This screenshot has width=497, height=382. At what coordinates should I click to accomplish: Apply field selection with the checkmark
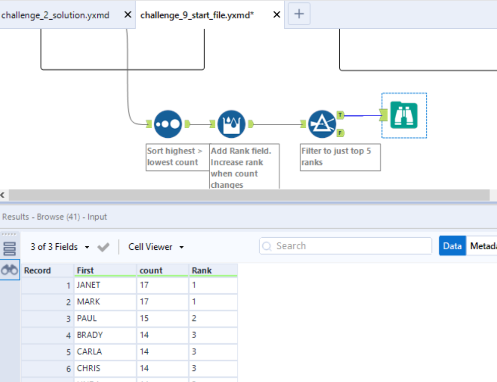[x=103, y=247]
